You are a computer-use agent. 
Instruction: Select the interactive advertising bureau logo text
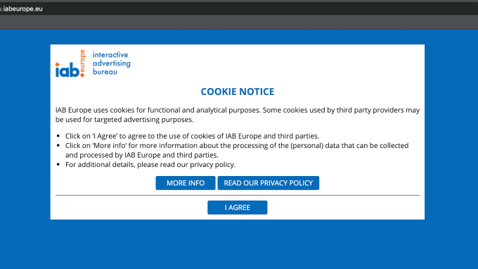pos(111,63)
